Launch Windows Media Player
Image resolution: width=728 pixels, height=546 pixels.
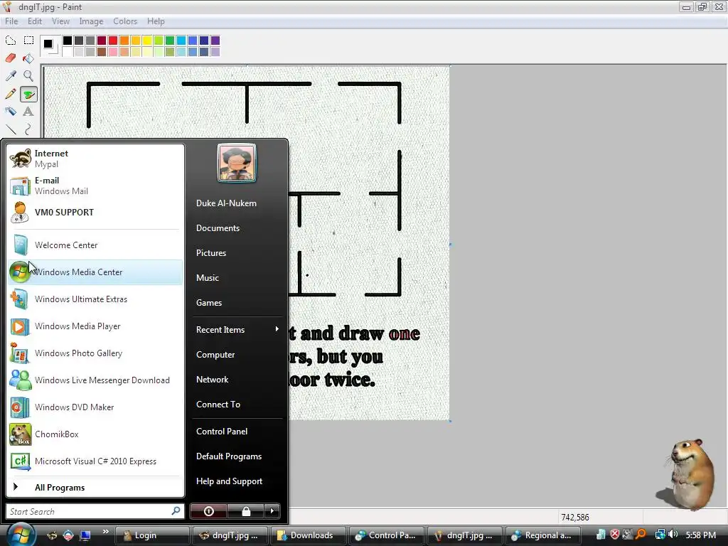pyautogui.click(x=95, y=326)
